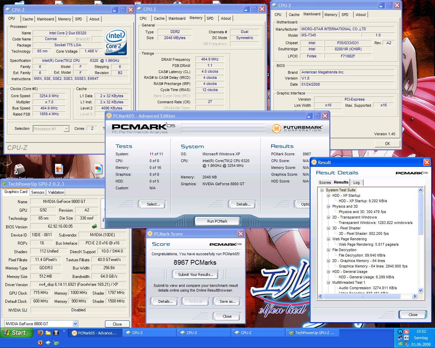435x348 pixels.
Task: Collapse the System Test Suite tree node
Action: click(322, 190)
